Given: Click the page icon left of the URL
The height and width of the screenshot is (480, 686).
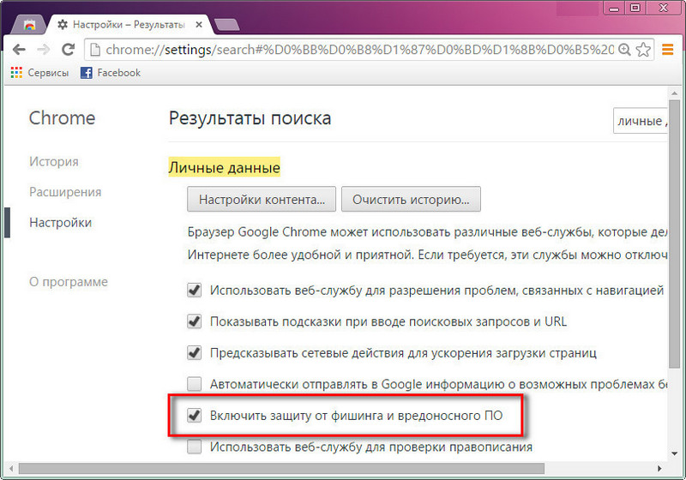Looking at the screenshot, I should click(x=95, y=50).
